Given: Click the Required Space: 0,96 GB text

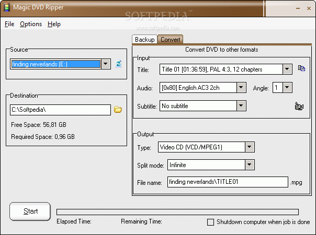Looking at the screenshot, I should click(43, 137).
